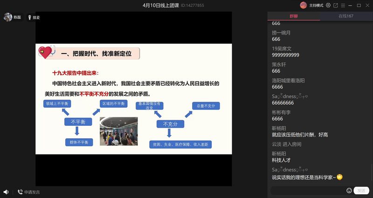Screen dimensions: 373x198
Task: Click username 靳杨阳 in chat
Action: (279, 128)
